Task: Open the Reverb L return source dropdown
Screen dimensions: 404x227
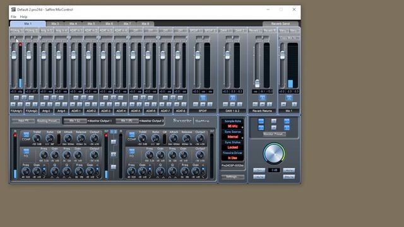Action: [255, 31]
